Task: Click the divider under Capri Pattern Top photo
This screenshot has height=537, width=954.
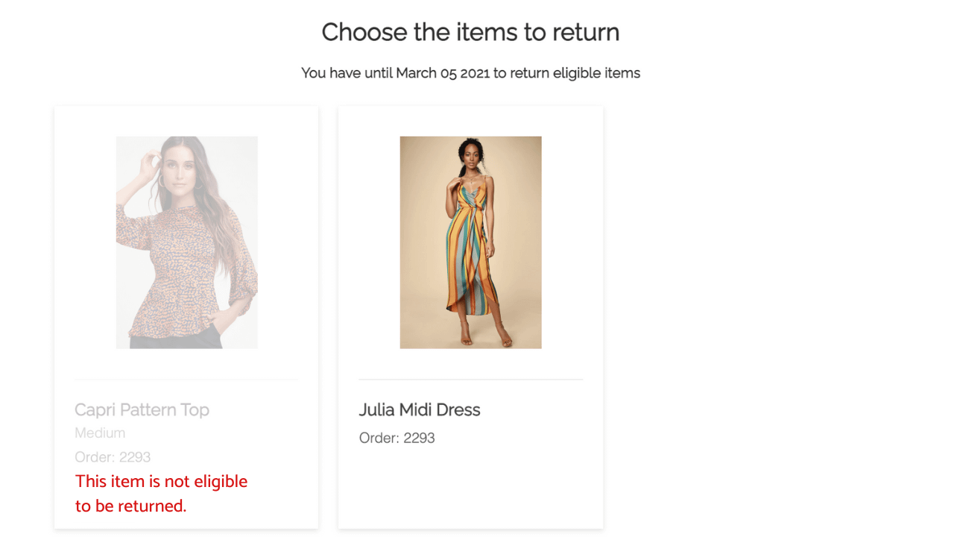Action: click(x=186, y=378)
